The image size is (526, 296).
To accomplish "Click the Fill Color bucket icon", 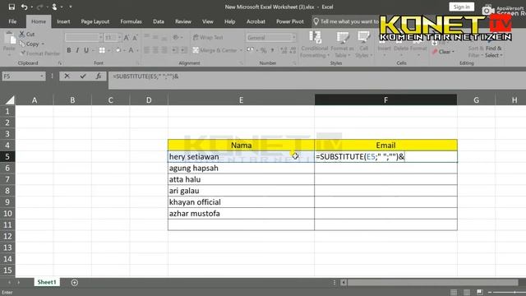I will point(118,50).
